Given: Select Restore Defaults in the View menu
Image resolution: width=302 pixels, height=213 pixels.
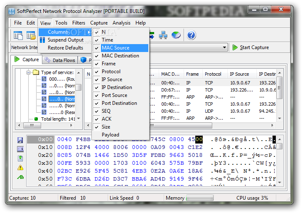Looking at the screenshot, I should point(65,48).
